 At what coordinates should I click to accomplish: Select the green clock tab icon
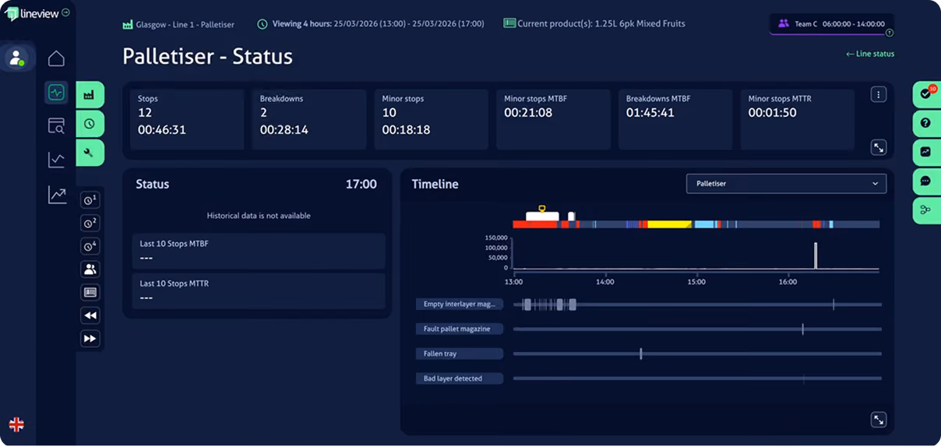pyautogui.click(x=90, y=123)
